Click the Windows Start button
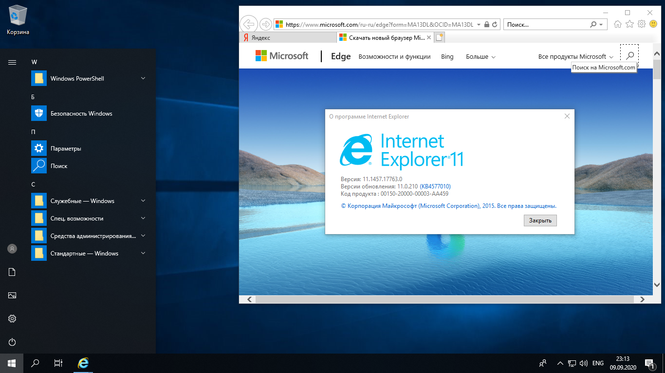The image size is (665, 373). pos(12,363)
